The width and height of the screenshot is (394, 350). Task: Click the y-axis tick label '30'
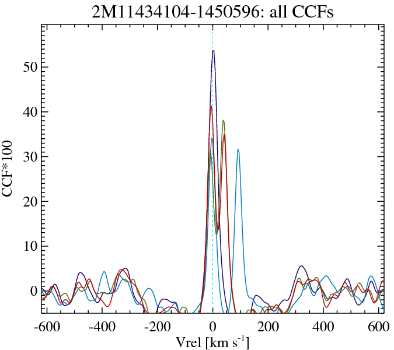click(x=29, y=157)
